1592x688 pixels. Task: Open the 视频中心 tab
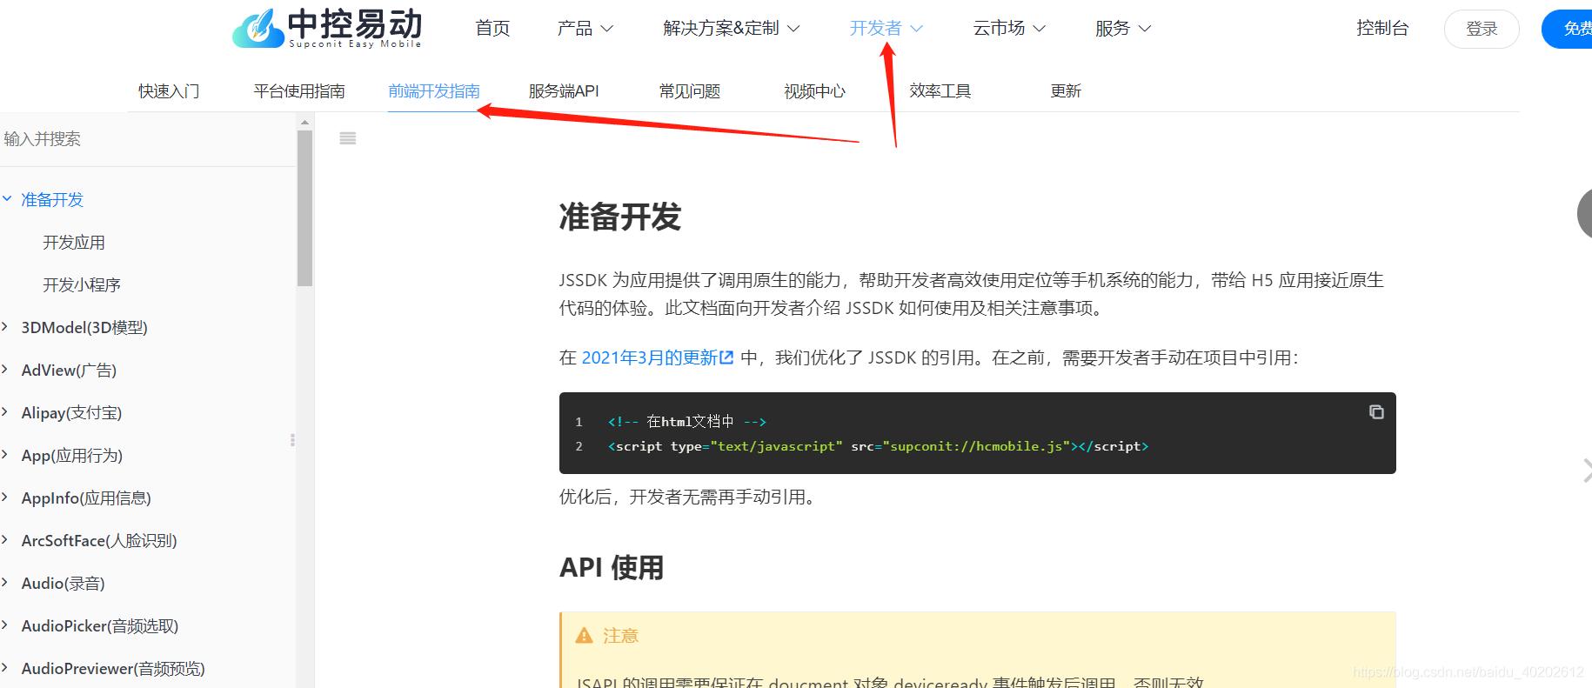point(815,91)
